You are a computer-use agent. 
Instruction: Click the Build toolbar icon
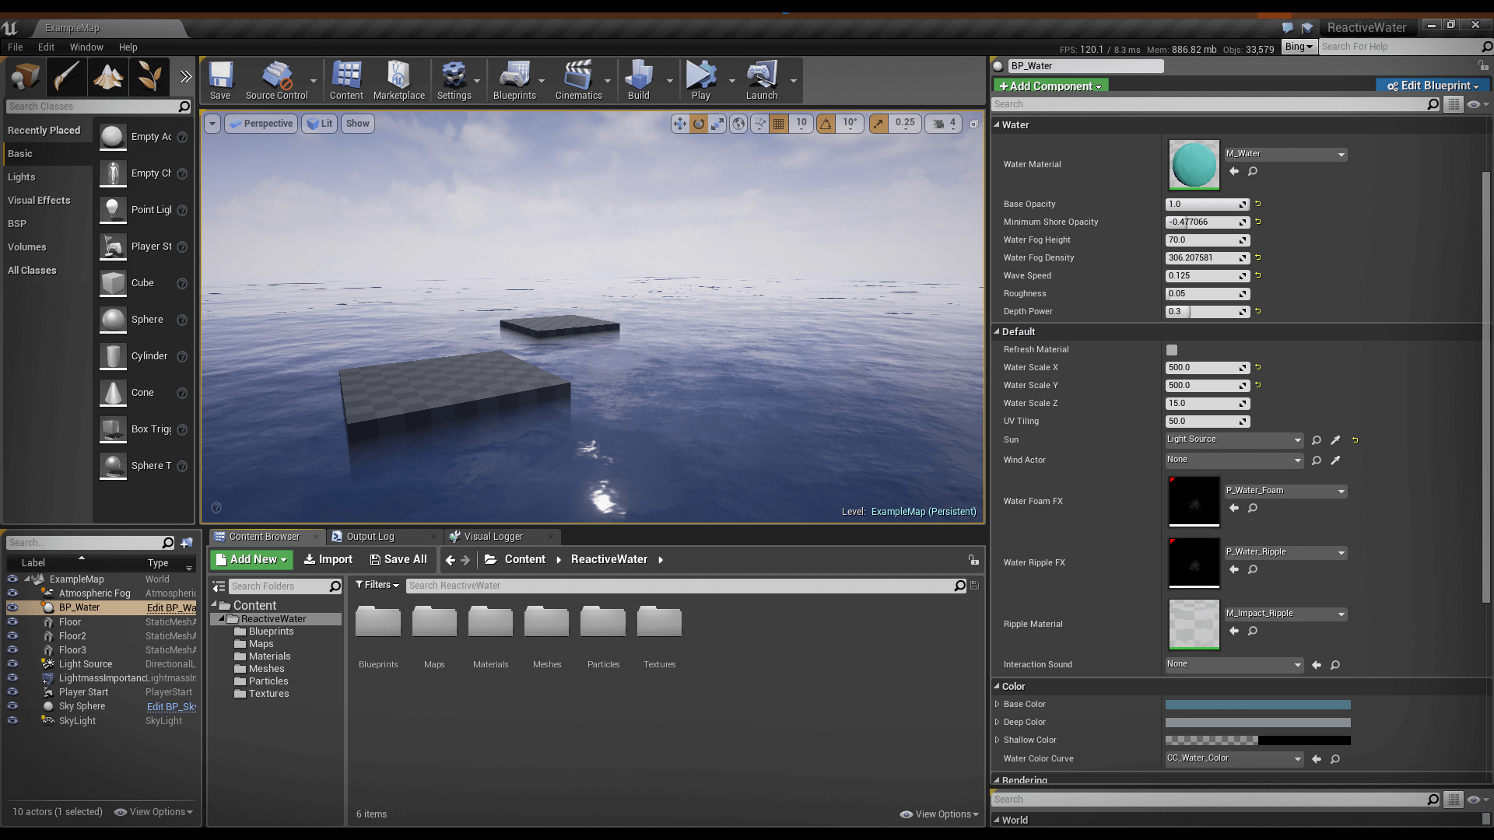(638, 79)
